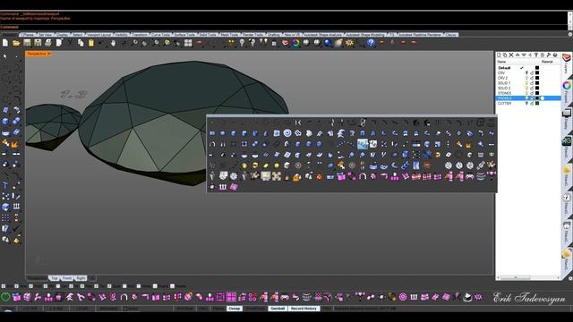
Task: Select the SOLID 2 layer row
Action: pyautogui.click(x=528, y=88)
